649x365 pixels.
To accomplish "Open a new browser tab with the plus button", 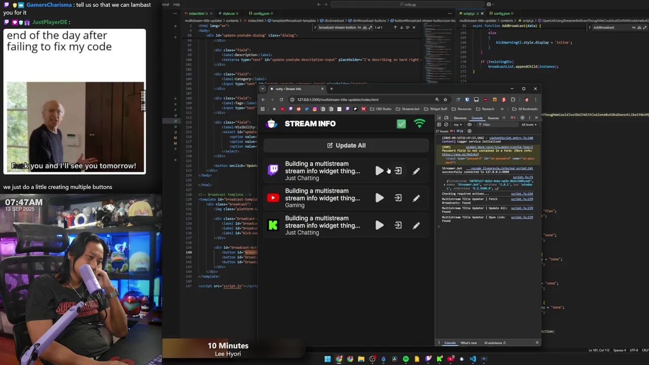I will coord(332,89).
